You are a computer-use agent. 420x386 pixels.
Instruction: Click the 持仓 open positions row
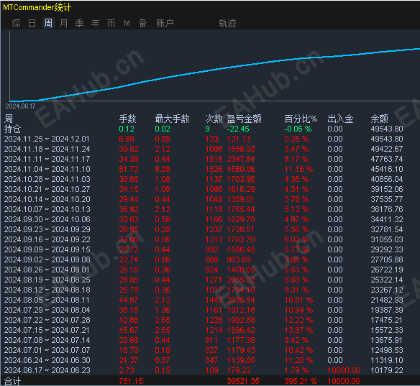point(204,129)
